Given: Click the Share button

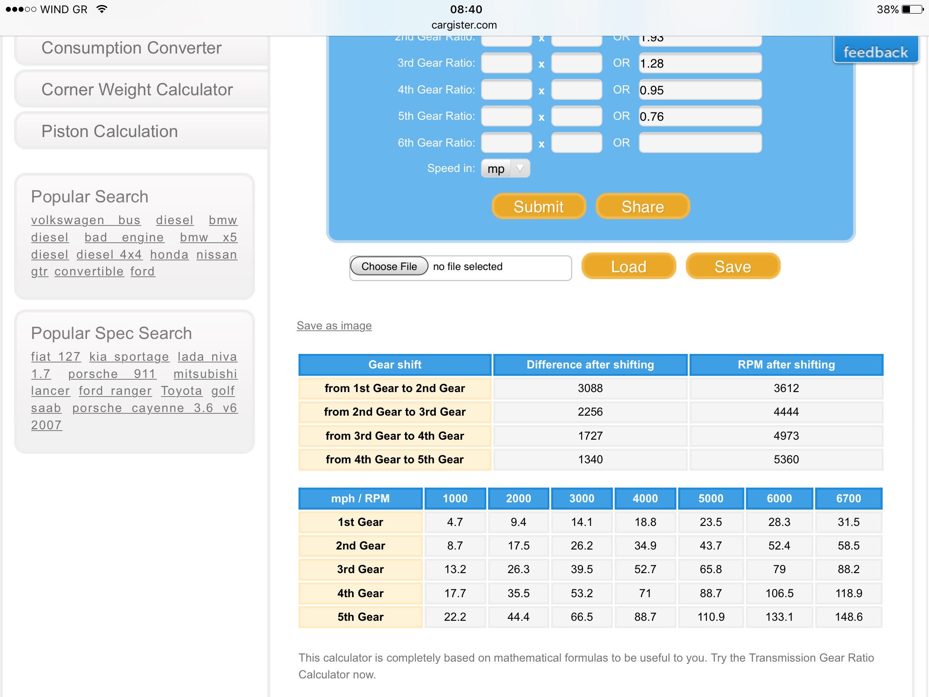Looking at the screenshot, I should point(643,206).
